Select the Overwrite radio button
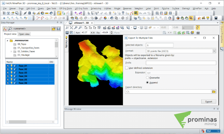 pyautogui.click(x=147, y=78)
